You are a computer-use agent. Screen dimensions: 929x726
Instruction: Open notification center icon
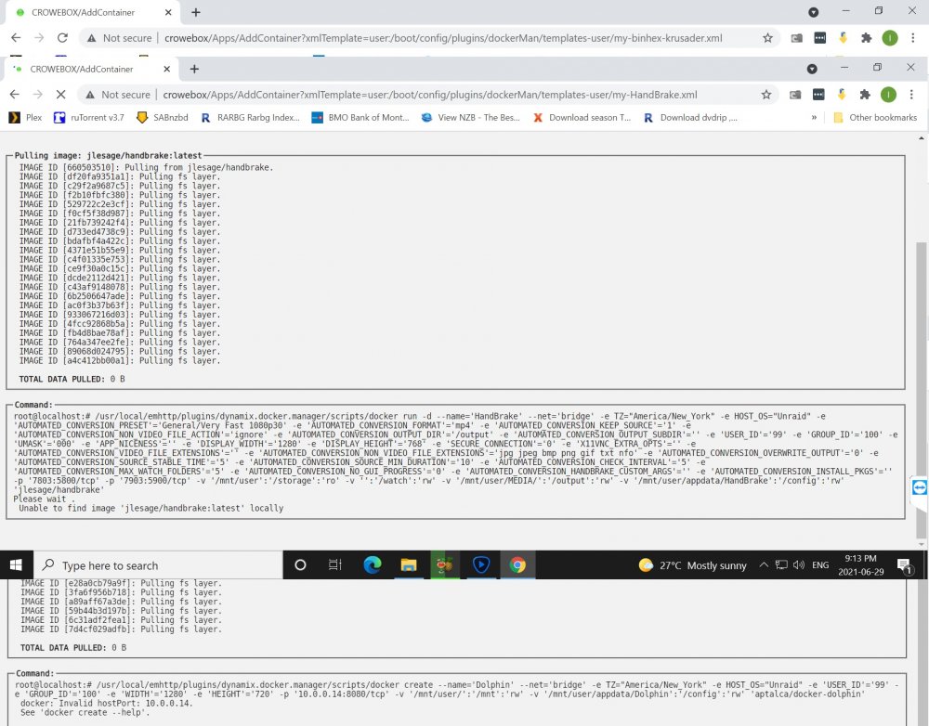904,565
